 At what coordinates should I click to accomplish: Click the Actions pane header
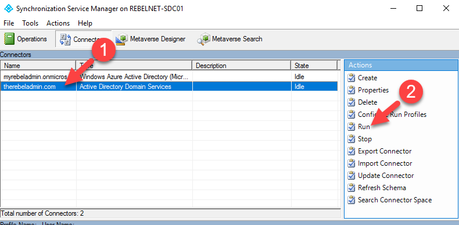tap(401, 65)
